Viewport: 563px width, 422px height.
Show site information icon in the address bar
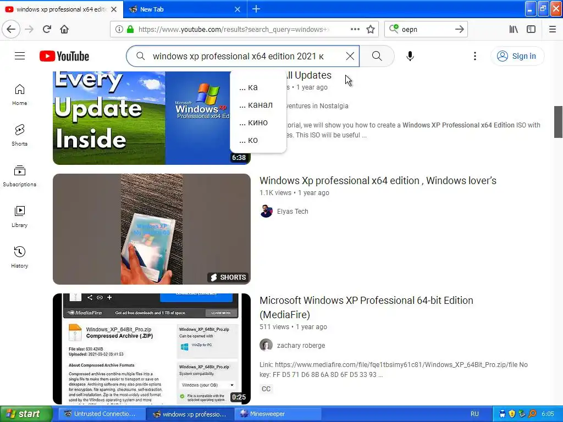(119, 30)
